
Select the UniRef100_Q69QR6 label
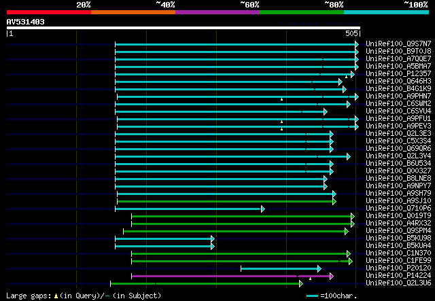click(398, 149)
